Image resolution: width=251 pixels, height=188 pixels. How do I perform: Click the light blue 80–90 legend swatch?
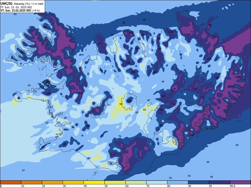click(x=178, y=182)
